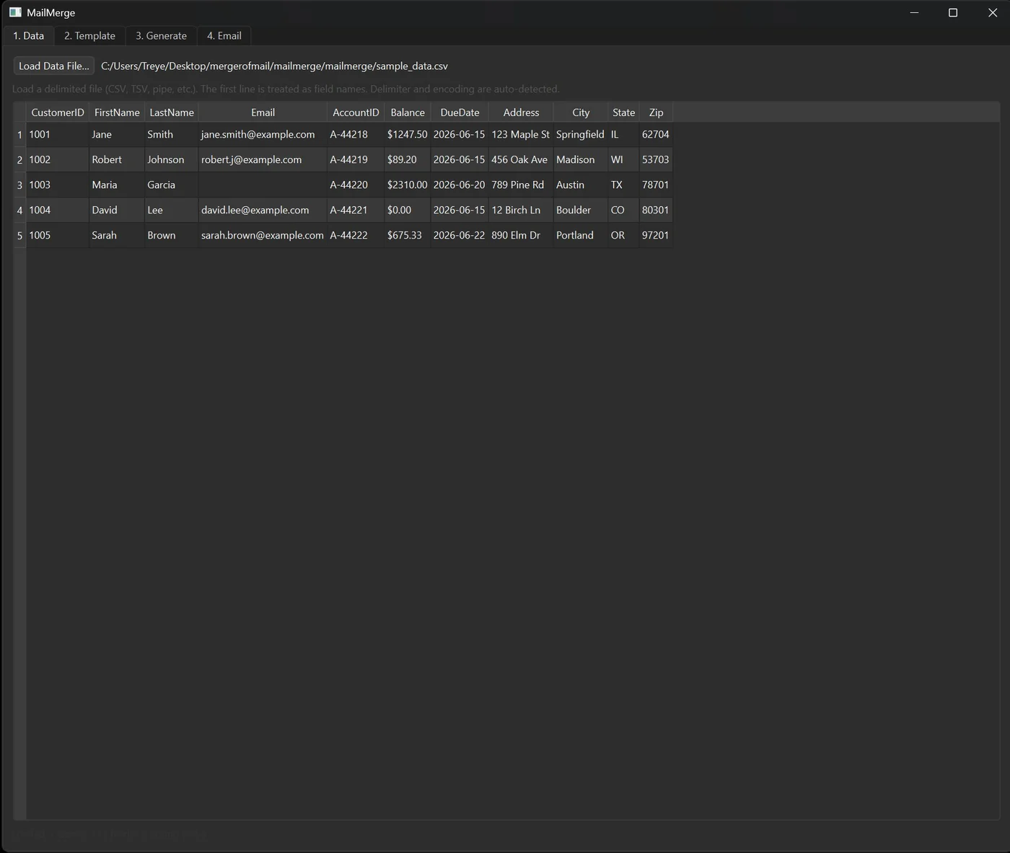Click zip cell 78701

click(x=656, y=185)
